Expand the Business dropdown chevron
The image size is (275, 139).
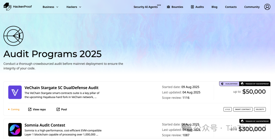[x=57, y=7]
